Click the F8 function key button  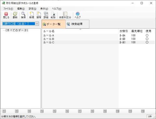pos(92,111)
